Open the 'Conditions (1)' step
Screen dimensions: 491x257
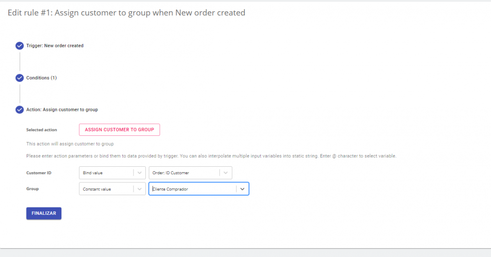click(x=41, y=78)
